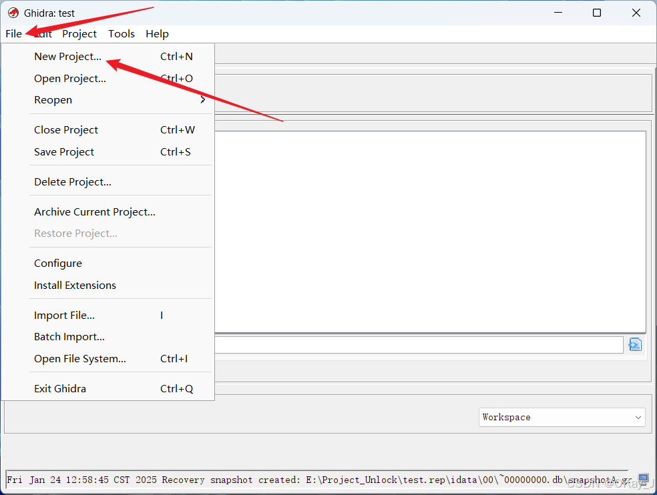Choose New Project... from the File menu
The height and width of the screenshot is (495, 657).
click(108, 57)
